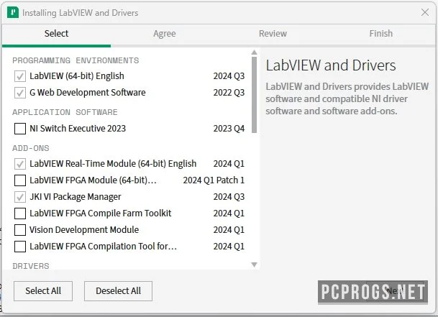Screen dimensions: 438x317
Task: Select G Web Development Software row text
Action: 88,93
